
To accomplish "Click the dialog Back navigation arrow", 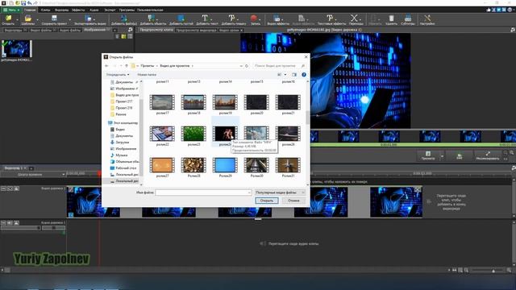I will point(106,66).
